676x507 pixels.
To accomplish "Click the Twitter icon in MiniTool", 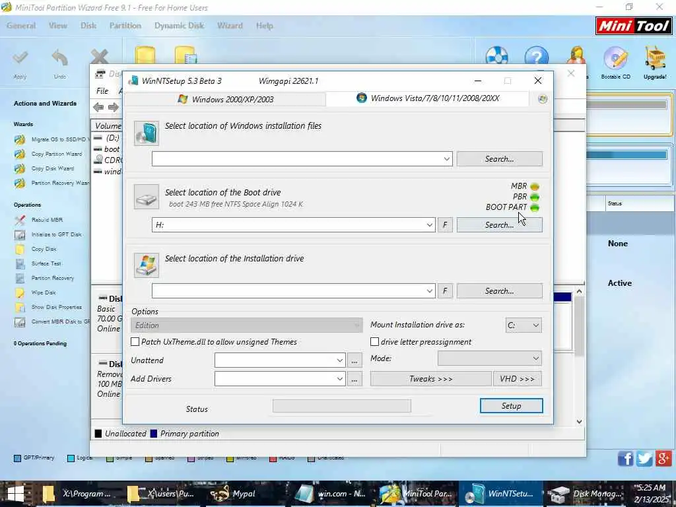I will (x=644, y=458).
